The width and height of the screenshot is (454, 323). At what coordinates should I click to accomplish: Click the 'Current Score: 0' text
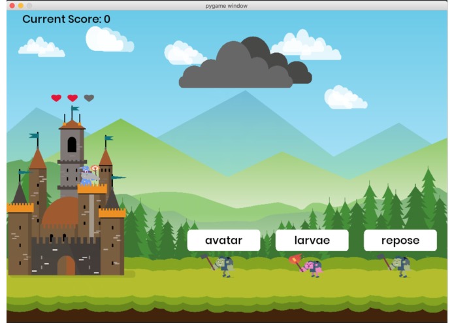67,19
